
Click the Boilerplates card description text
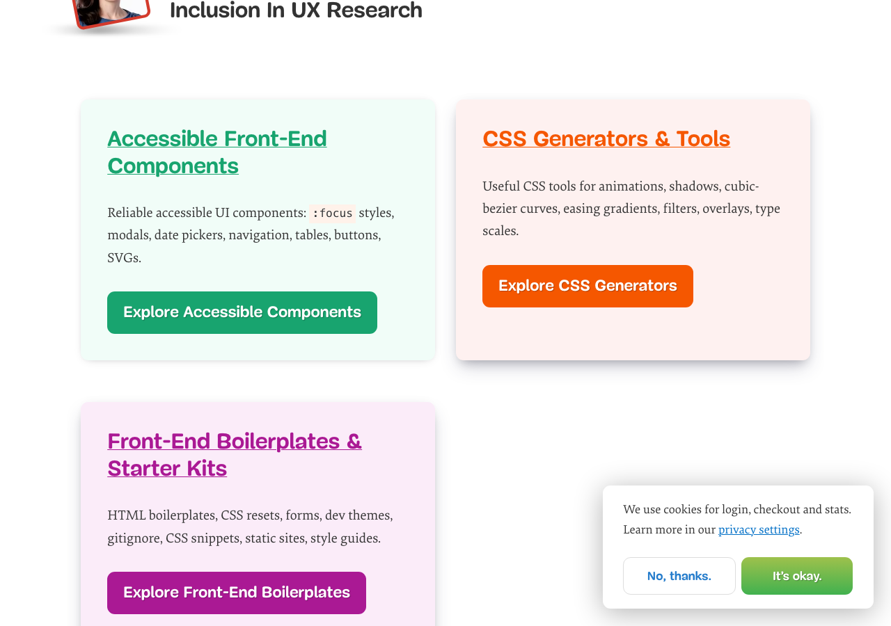(x=250, y=527)
